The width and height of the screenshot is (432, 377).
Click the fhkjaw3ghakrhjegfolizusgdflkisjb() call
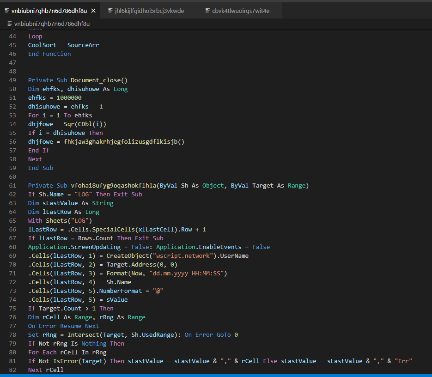click(x=124, y=142)
